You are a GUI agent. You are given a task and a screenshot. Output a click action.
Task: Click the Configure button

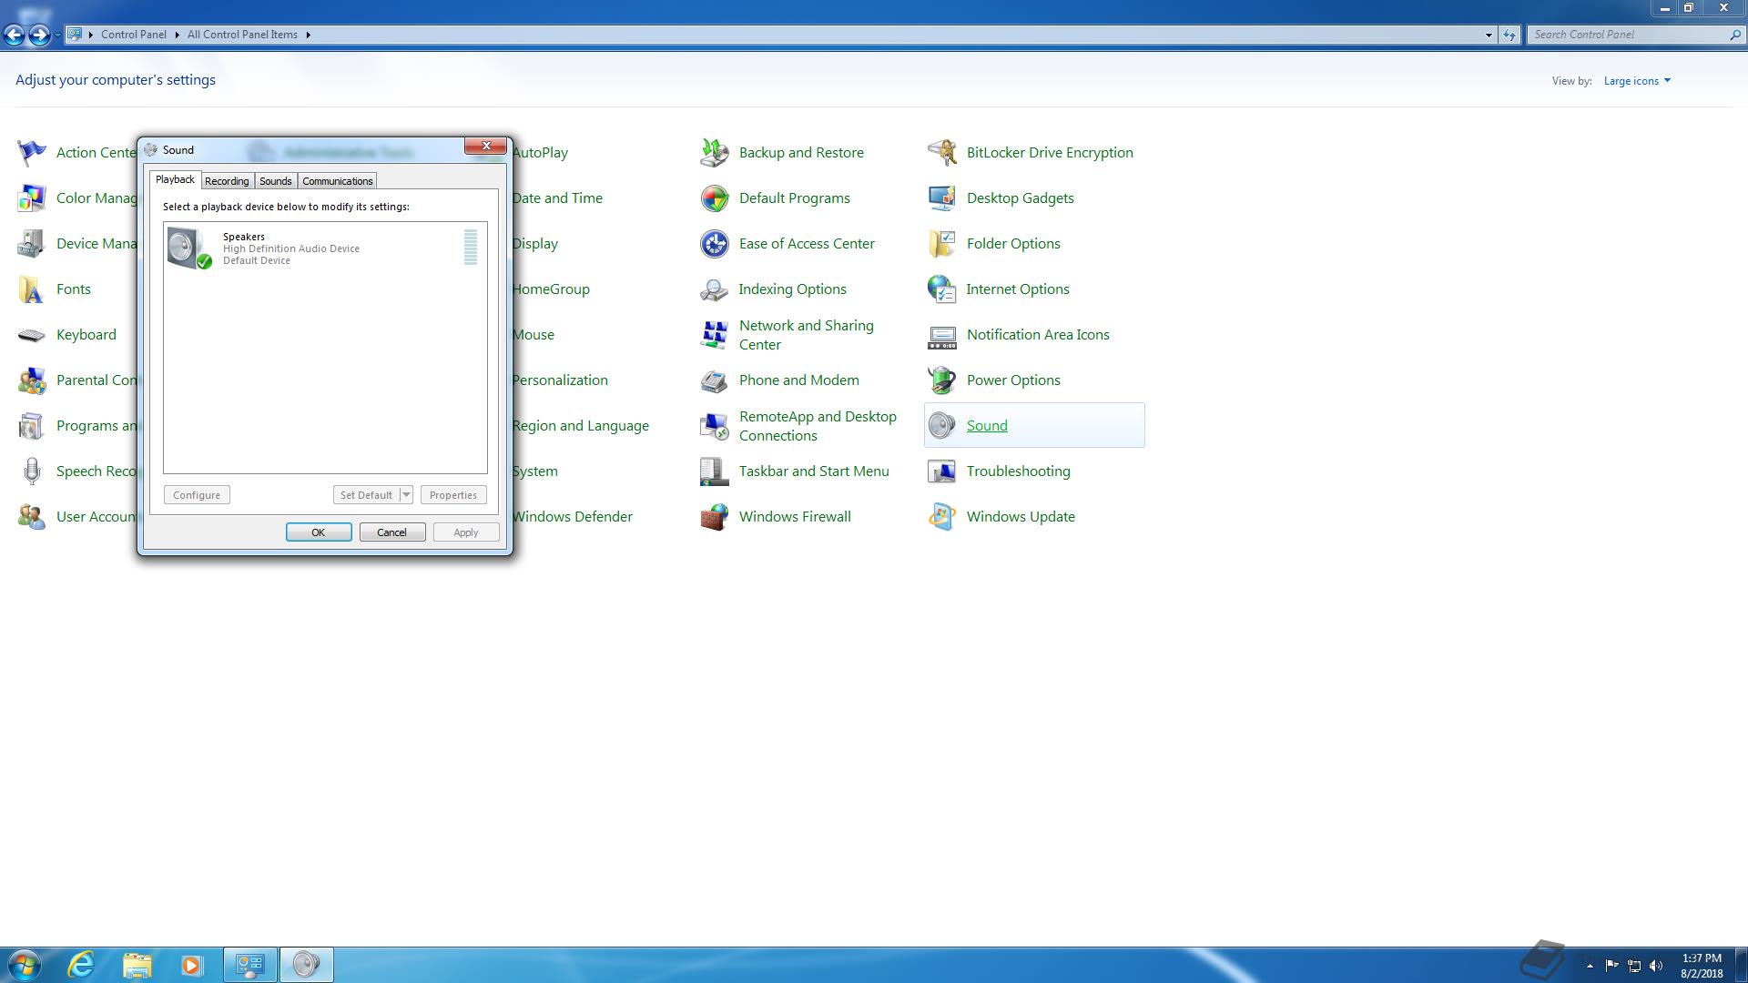(197, 495)
